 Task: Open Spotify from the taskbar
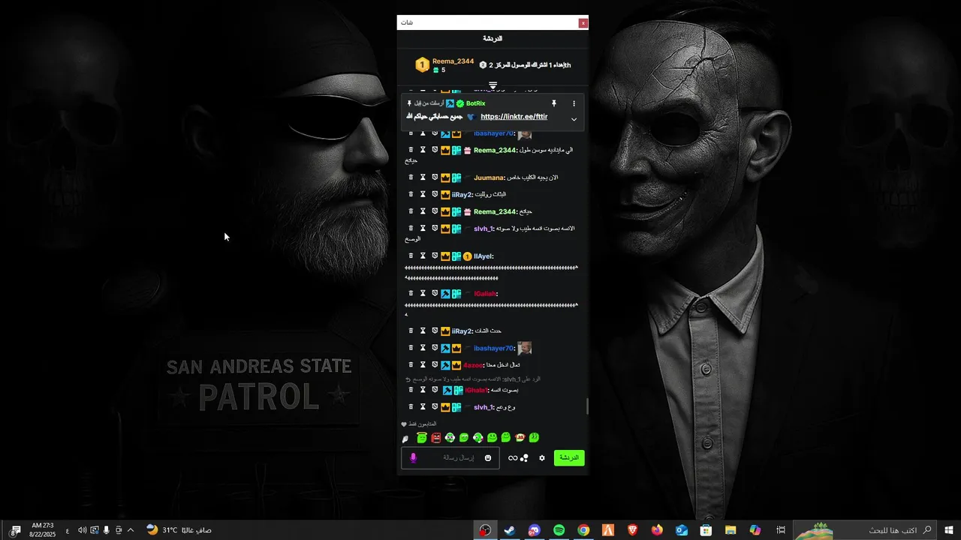[559, 530]
